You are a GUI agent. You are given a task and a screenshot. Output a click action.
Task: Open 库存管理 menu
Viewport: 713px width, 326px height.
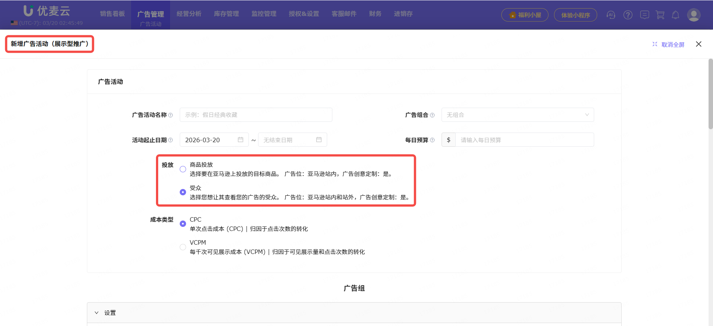[x=227, y=14]
